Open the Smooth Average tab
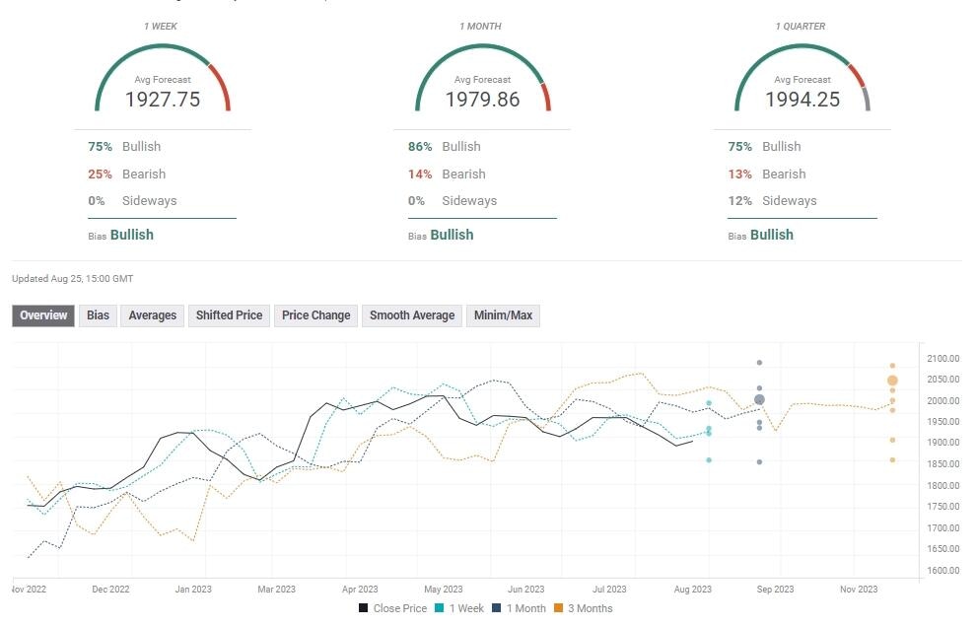Viewport: 976px width, 627px height. click(412, 315)
